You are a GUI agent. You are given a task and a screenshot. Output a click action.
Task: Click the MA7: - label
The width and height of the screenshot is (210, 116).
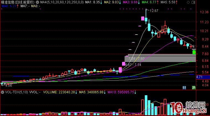(25, 6)
